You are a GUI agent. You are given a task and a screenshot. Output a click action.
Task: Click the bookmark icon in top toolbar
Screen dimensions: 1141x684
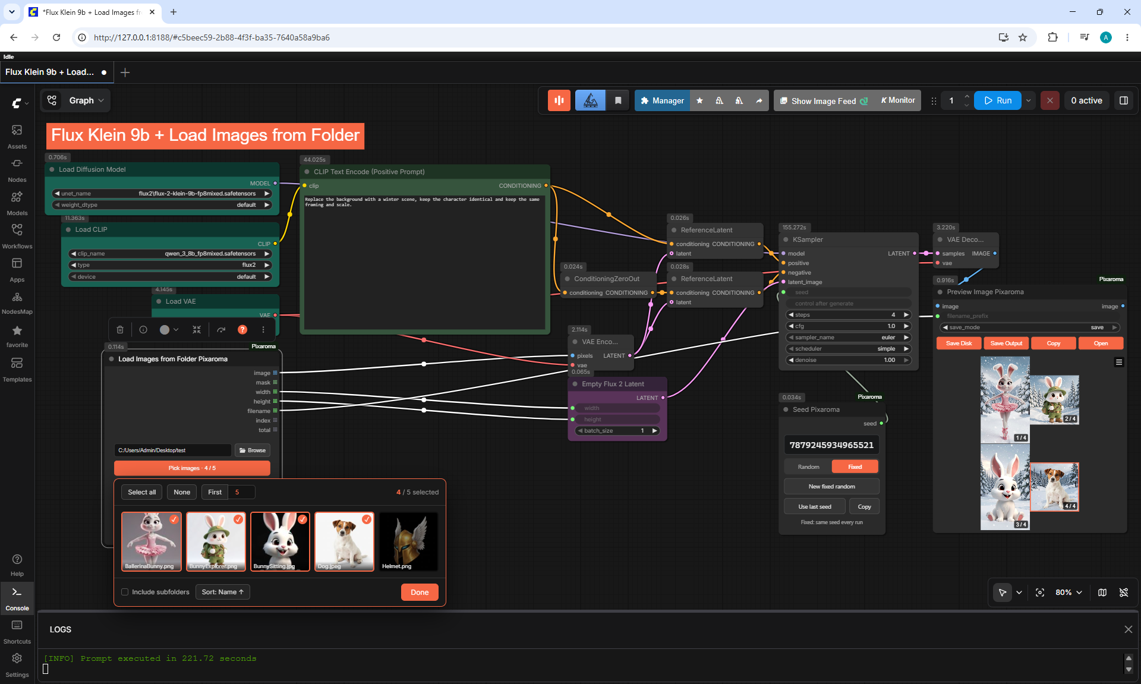[x=618, y=100]
